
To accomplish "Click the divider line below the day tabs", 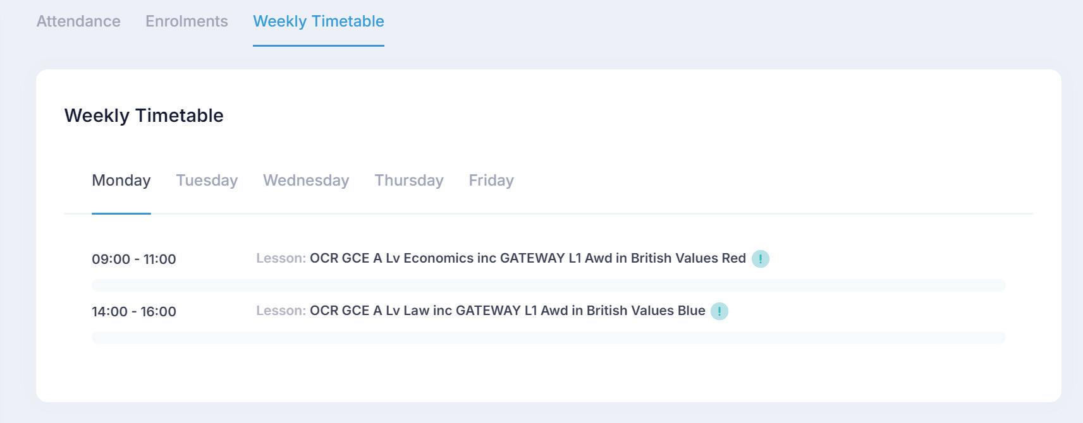I will (569, 214).
